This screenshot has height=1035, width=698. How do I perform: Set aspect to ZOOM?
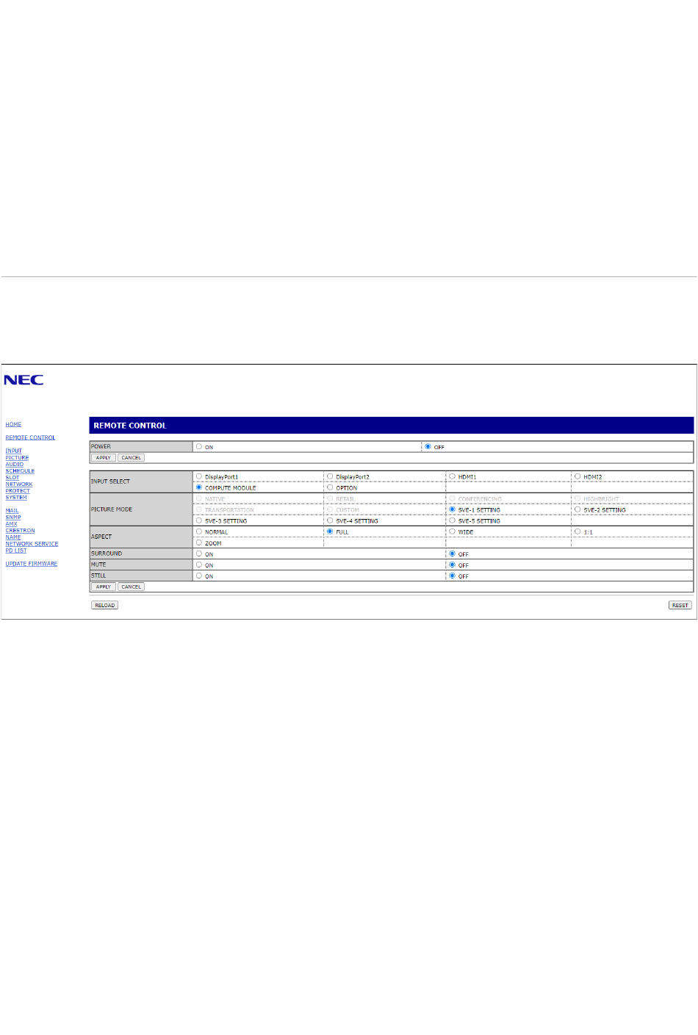199,542
